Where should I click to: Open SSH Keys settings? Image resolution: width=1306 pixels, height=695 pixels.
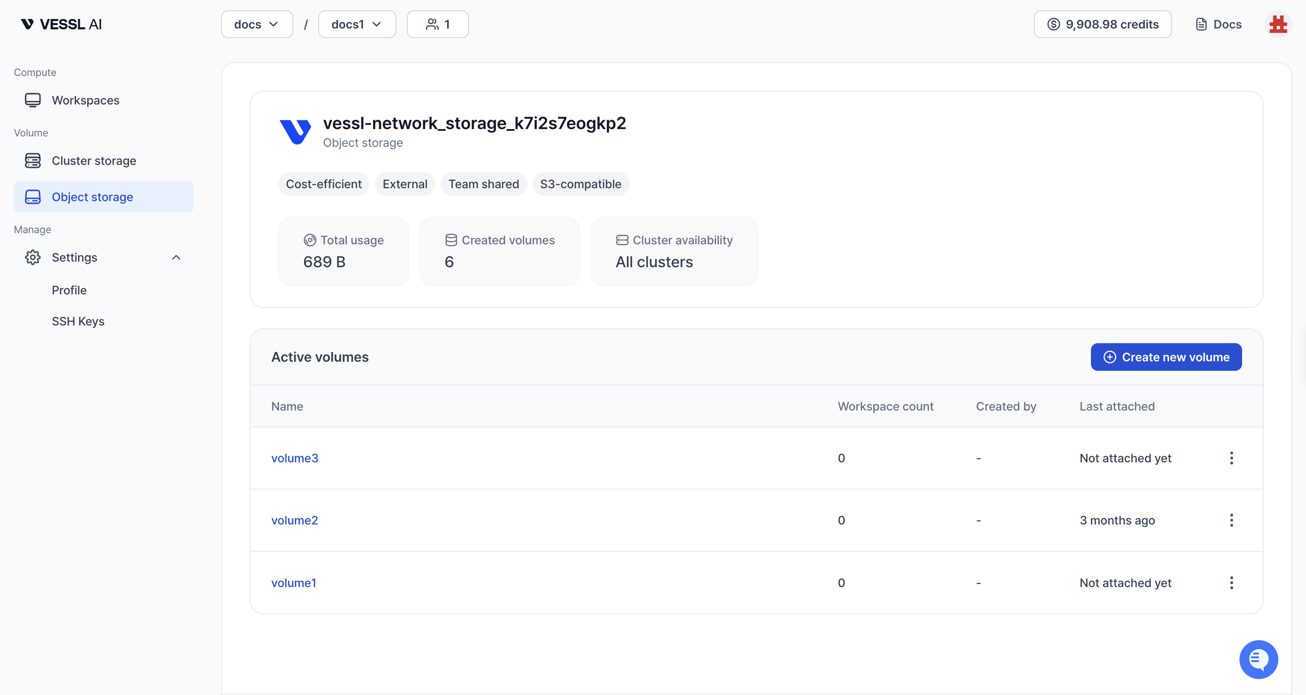point(78,322)
